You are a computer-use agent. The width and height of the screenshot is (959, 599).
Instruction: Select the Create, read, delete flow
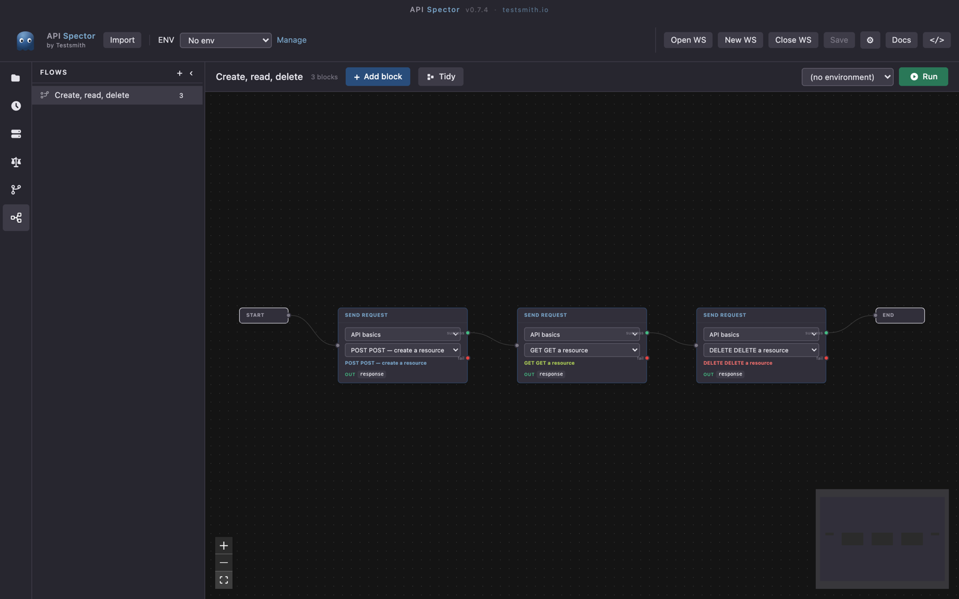pos(117,95)
